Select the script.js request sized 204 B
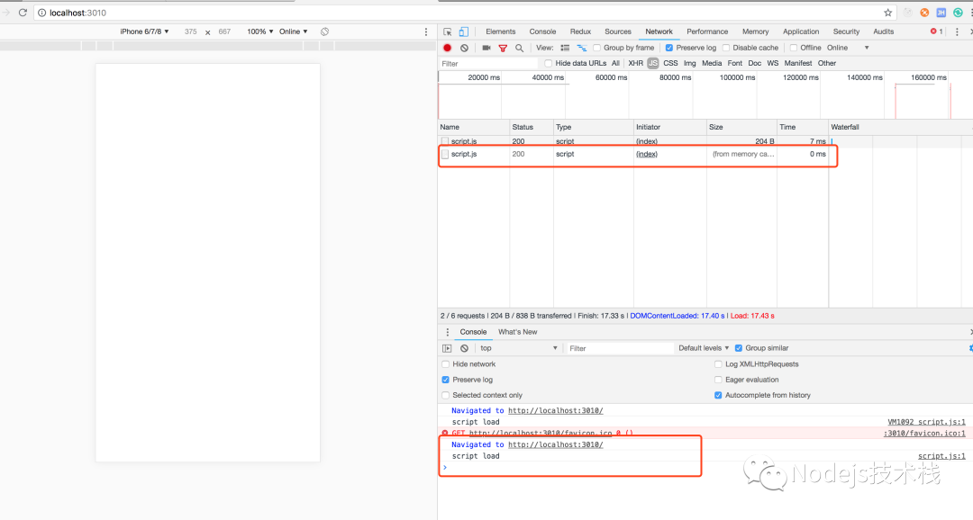973x520 pixels. click(x=633, y=142)
